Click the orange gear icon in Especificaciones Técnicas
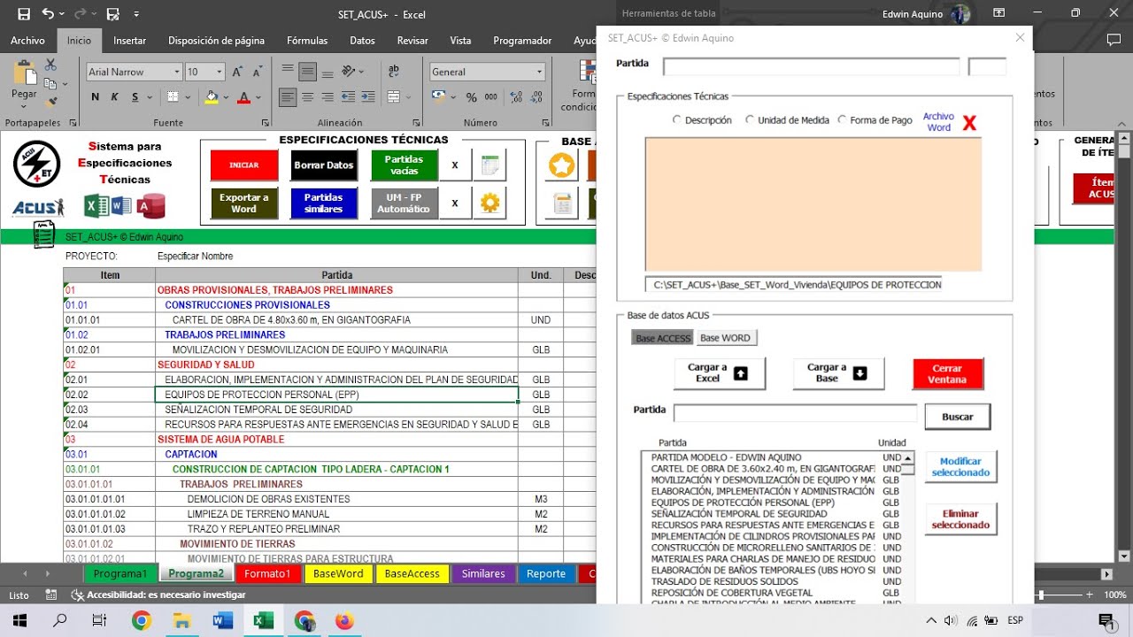This screenshot has height=637, width=1133. point(489,203)
